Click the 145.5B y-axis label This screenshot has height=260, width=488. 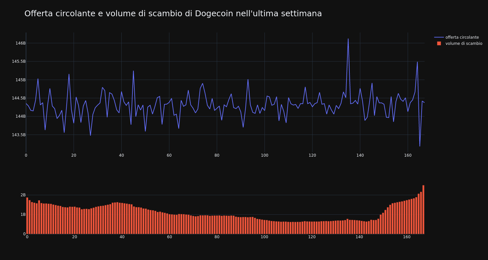pos(19,61)
